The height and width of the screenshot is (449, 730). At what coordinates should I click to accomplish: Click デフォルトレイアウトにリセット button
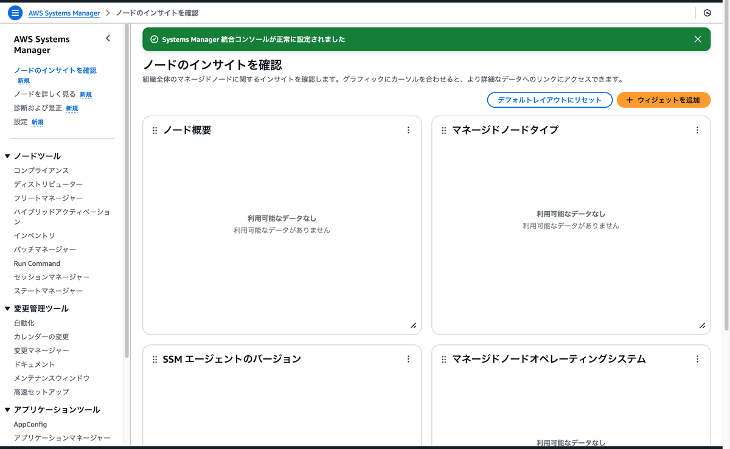[x=549, y=100]
